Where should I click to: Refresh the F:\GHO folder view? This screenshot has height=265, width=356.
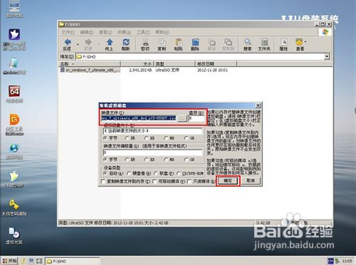[126, 42]
